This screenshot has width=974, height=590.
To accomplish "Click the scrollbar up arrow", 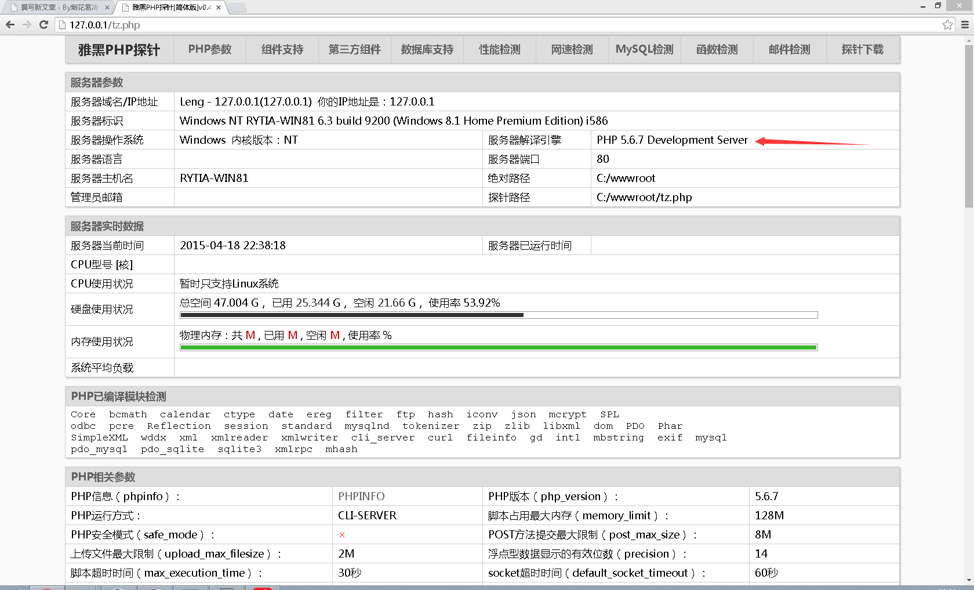I will coord(969,41).
